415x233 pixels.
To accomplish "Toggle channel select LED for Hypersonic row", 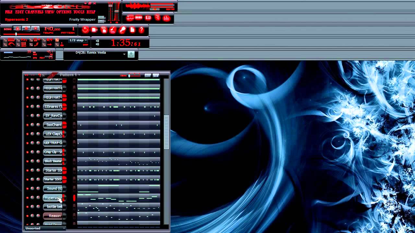I will (74, 198).
